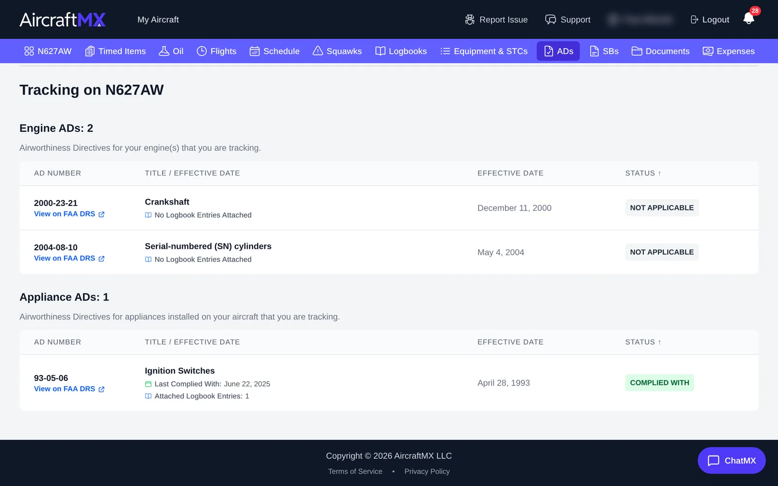Open the Terms of Service link
The height and width of the screenshot is (486, 778).
(355, 471)
